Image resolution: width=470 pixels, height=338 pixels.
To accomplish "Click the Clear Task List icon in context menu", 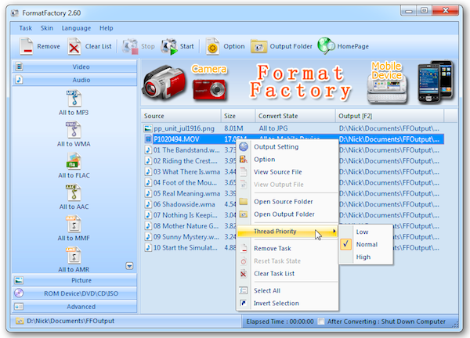I will (244, 274).
